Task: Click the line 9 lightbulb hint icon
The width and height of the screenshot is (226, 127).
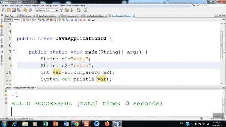Action: pos(11,66)
